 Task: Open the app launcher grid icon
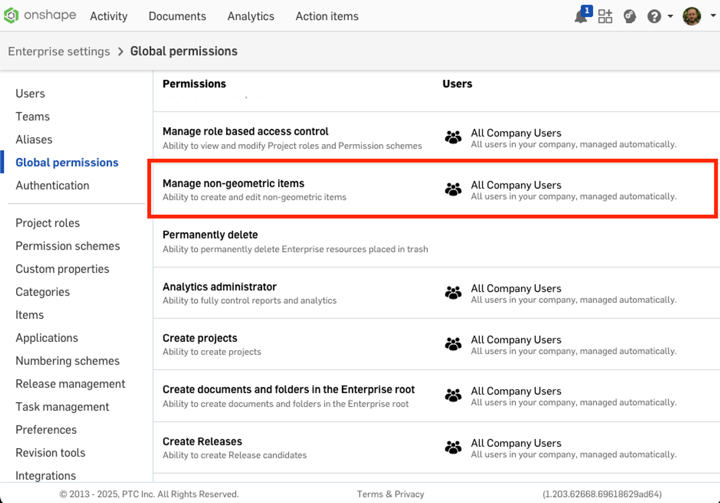pyautogui.click(x=605, y=16)
